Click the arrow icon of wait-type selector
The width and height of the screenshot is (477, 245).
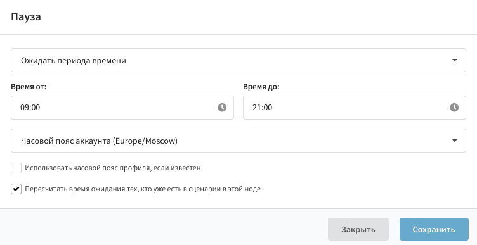click(455, 60)
